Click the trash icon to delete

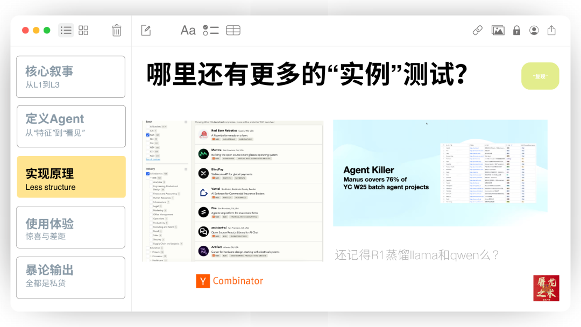click(x=117, y=30)
